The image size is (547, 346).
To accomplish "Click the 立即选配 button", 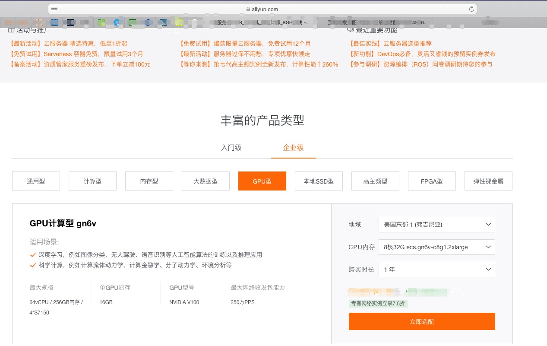I will pyautogui.click(x=422, y=321).
